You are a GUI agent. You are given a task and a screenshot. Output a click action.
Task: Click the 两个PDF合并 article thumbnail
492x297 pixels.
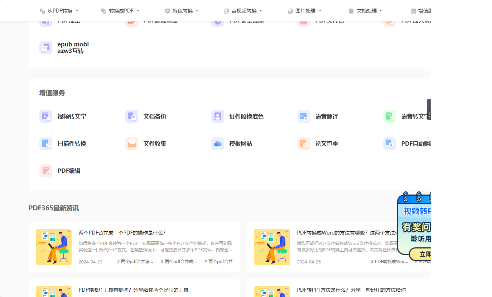pos(54,247)
